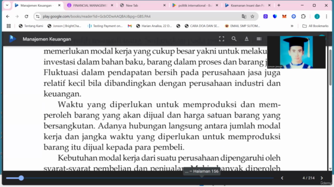Switch to the Manajemen Keuangan tab
334x187 pixels.
[x=36, y=6]
